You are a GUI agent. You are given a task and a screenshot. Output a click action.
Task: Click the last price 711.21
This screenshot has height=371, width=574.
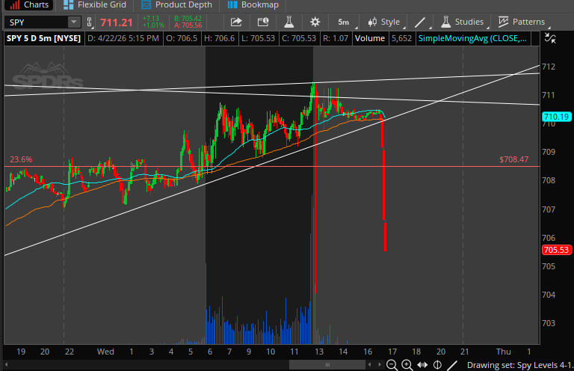[117, 22]
